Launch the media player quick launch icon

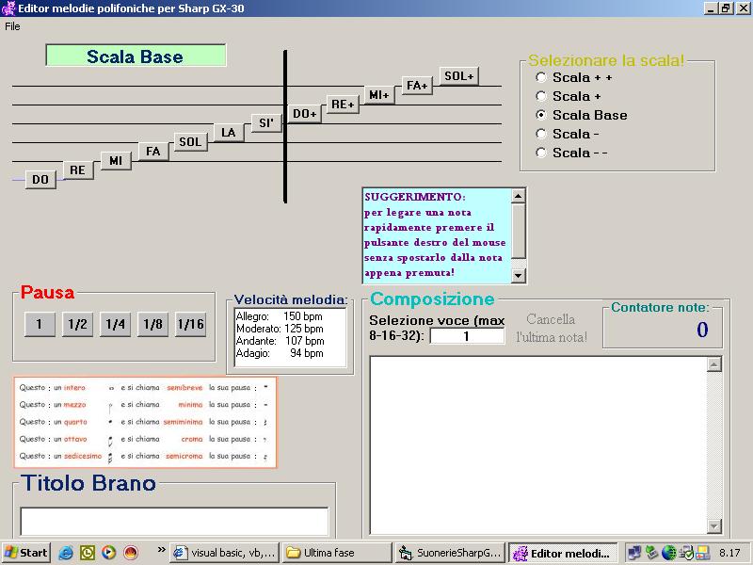point(109,553)
